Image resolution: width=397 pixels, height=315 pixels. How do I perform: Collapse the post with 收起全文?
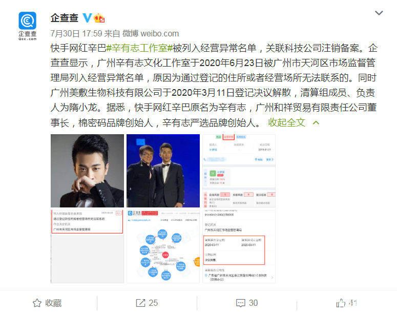coord(287,122)
